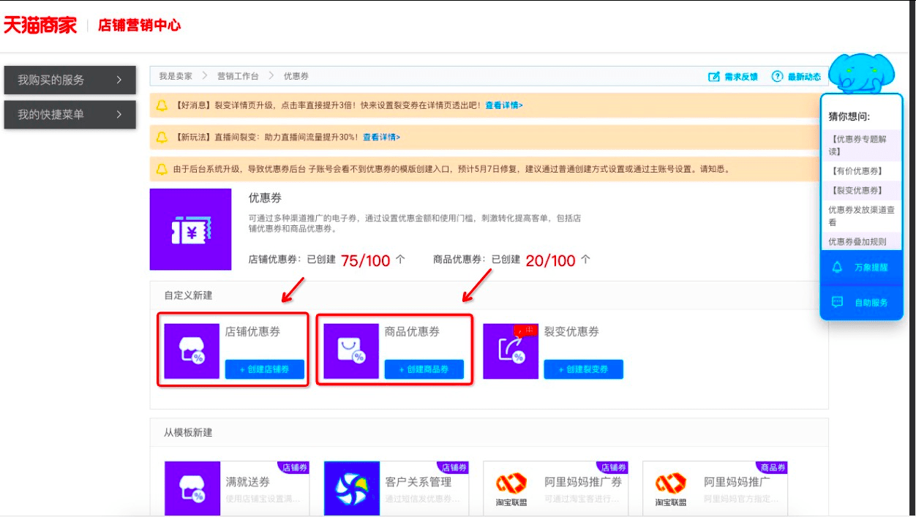
Task: Click the 创建裂变券 button
Action: (x=583, y=369)
